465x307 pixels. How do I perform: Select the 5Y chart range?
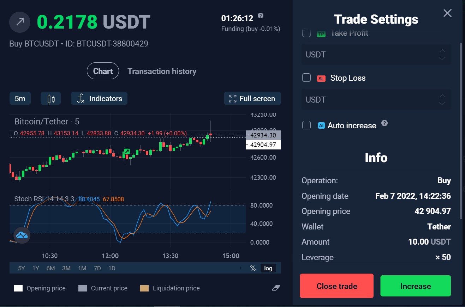[x=22, y=268]
